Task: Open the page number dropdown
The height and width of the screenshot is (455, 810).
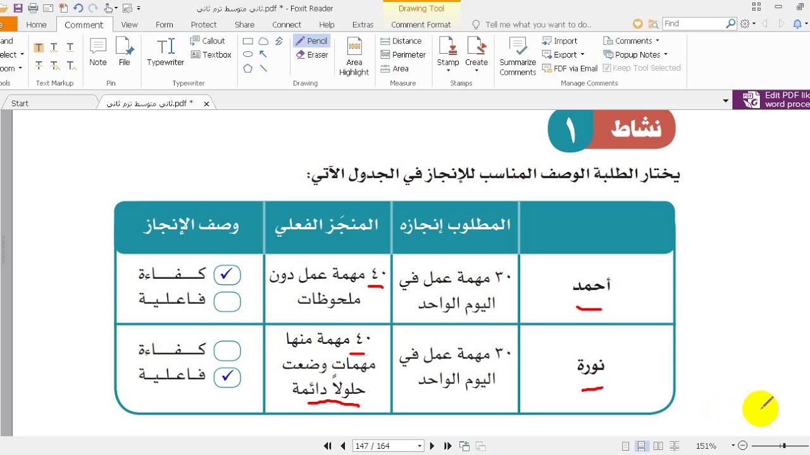Action: (420, 446)
